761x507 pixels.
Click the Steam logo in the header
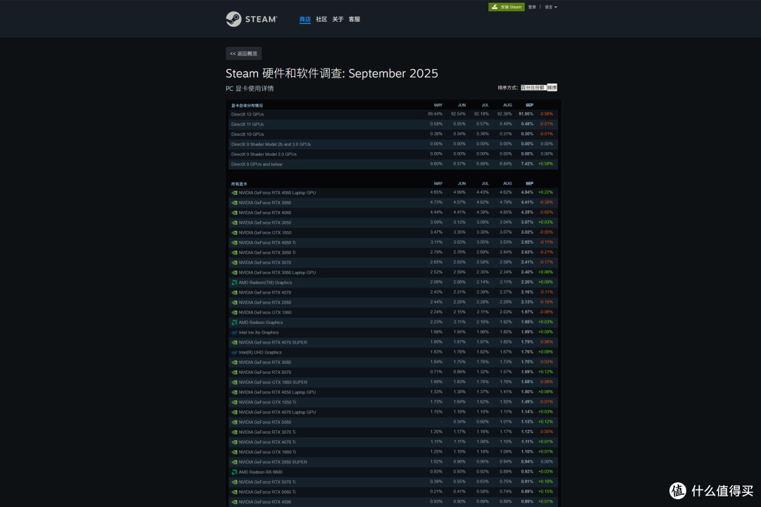tap(252, 19)
